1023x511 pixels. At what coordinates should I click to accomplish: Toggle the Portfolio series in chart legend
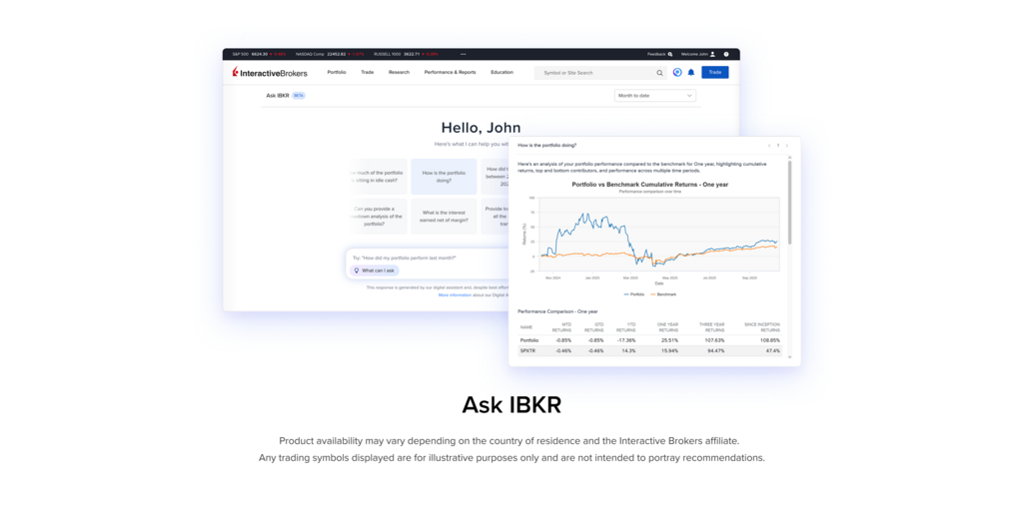634,294
